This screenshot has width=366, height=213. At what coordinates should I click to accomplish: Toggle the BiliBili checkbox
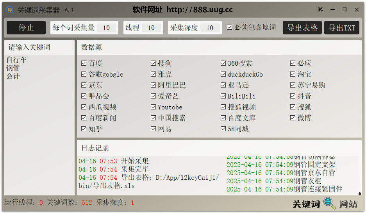pos(223,96)
